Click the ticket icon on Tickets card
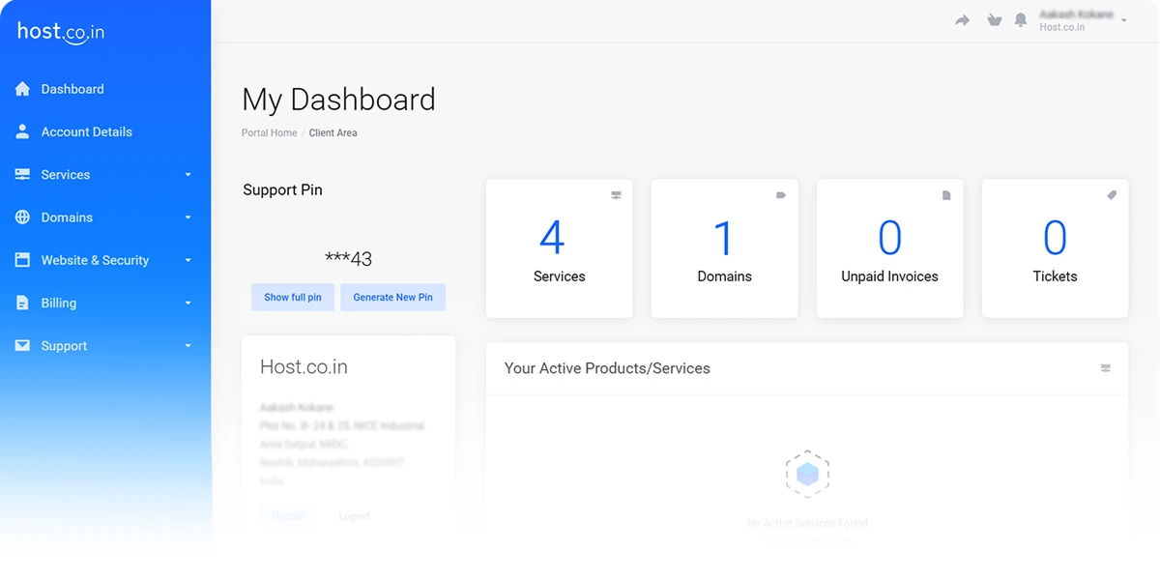 (x=1112, y=195)
